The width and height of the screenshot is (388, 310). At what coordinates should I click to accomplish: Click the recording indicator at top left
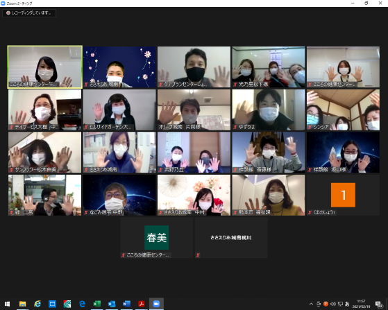[29, 13]
